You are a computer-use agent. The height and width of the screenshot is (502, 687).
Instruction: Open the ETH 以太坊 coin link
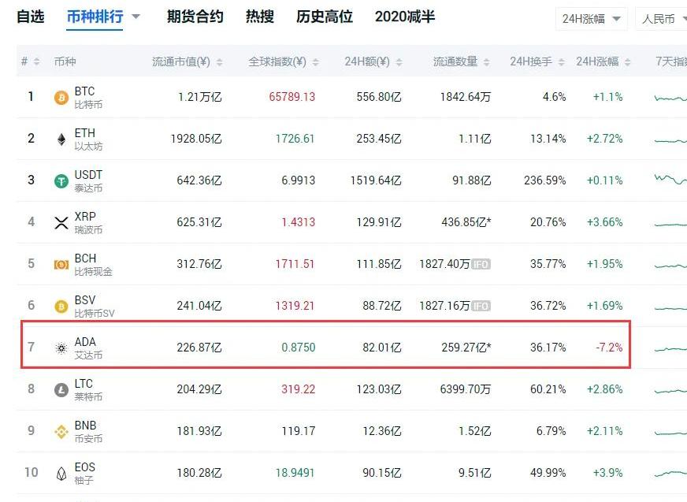pyautogui.click(x=88, y=139)
